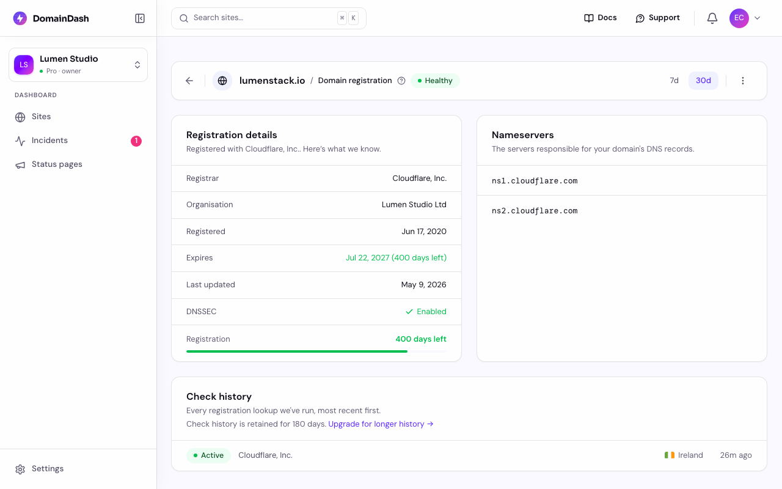Click the Ireland location text

[x=690, y=455]
